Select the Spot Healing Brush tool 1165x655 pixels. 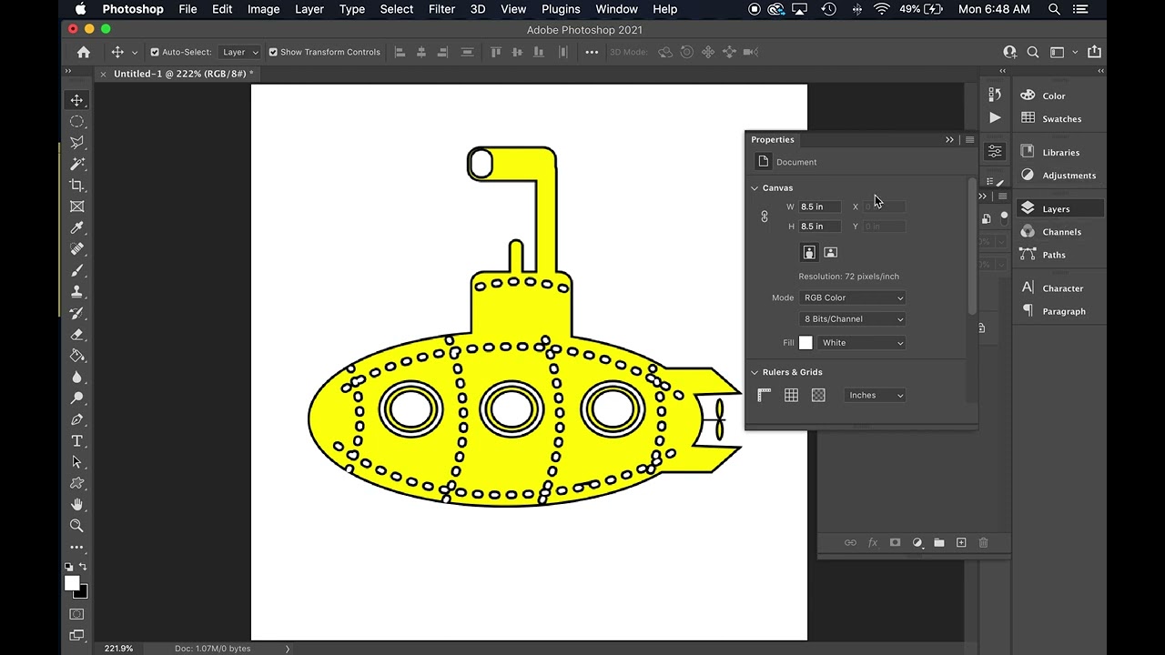77,249
